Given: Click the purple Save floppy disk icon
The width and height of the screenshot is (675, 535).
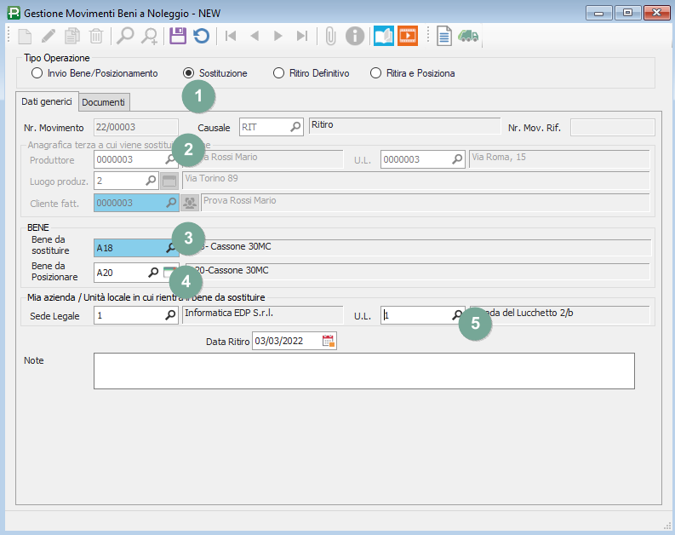Looking at the screenshot, I should click(177, 36).
